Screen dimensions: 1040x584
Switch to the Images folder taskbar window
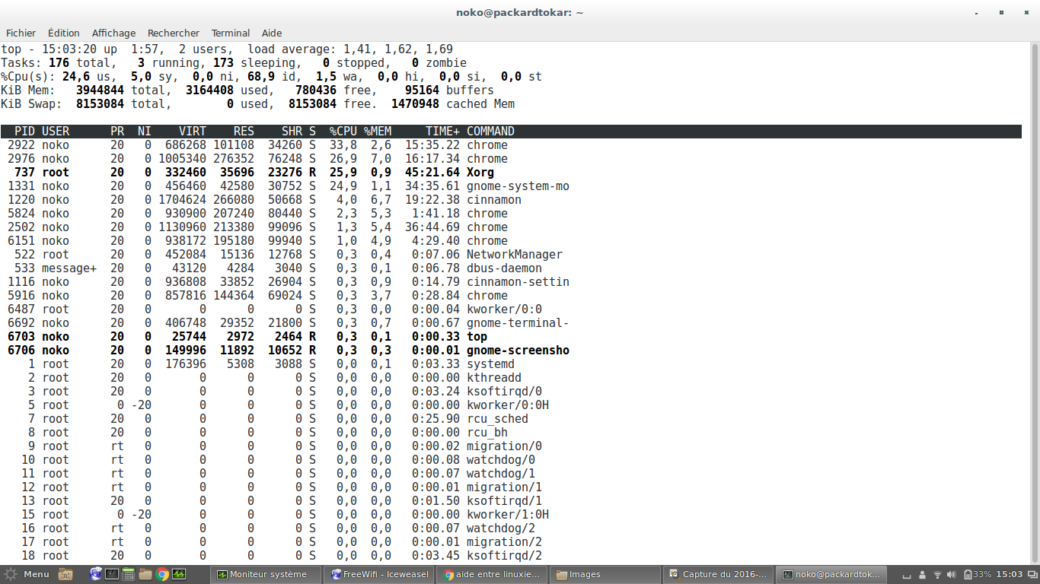click(605, 574)
